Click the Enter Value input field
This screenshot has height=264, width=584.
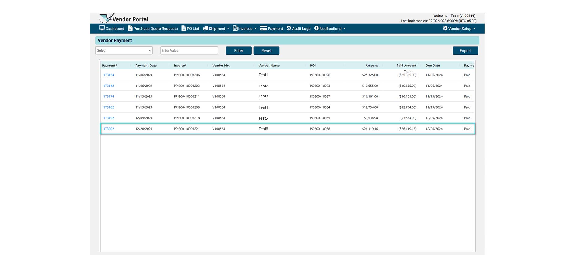189,50
